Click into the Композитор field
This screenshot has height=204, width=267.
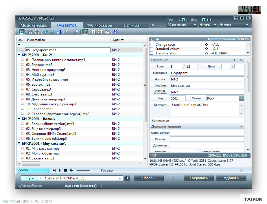[x=207, y=121]
